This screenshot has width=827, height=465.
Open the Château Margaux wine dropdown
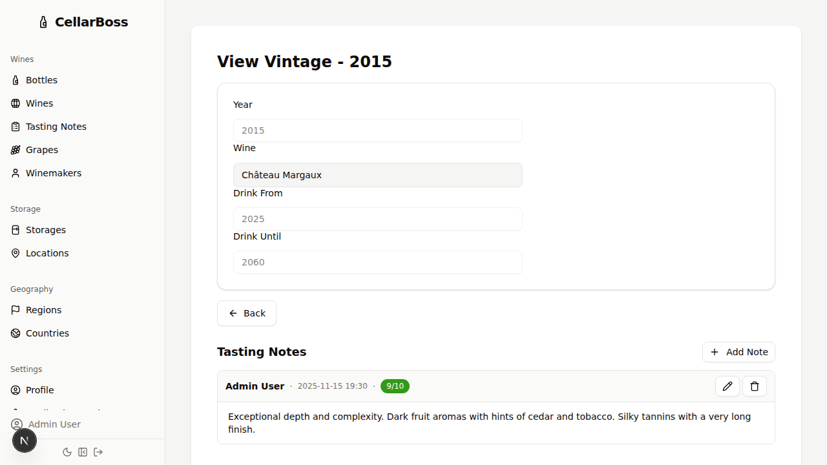click(377, 175)
